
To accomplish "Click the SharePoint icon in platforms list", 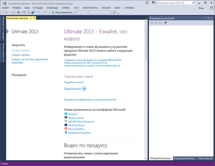I will 66,133.
